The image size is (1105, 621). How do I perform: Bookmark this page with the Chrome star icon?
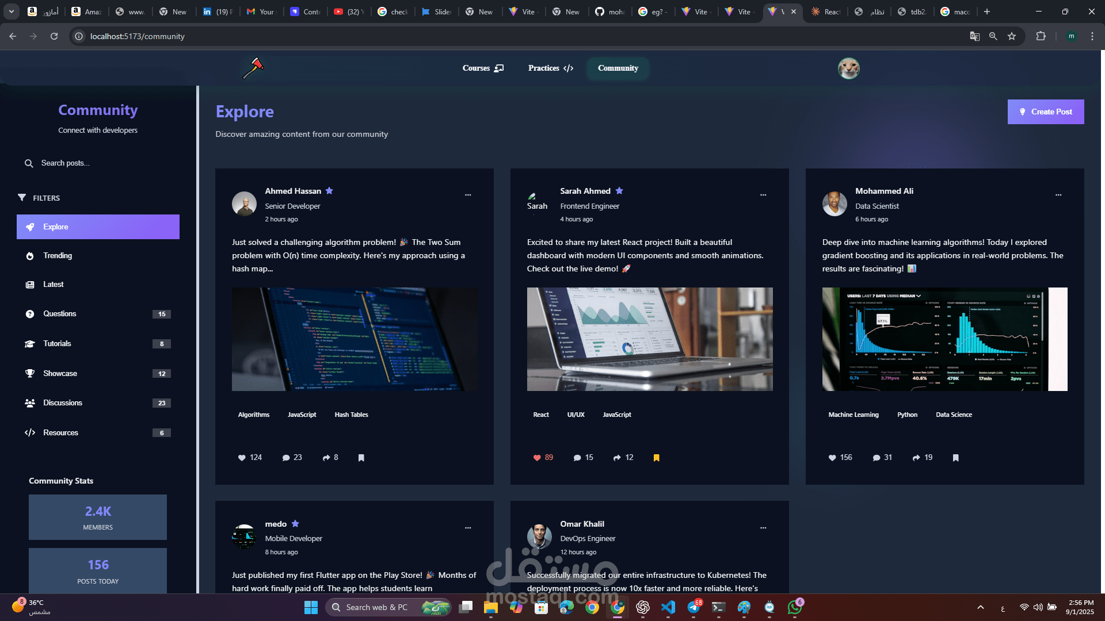click(x=1012, y=36)
